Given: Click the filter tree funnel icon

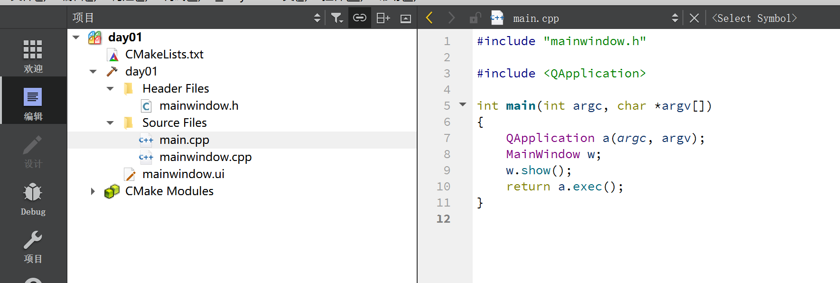Looking at the screenshot, I should coord(336,18).
